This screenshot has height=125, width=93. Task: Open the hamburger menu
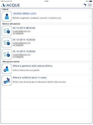tap(90, 5)
